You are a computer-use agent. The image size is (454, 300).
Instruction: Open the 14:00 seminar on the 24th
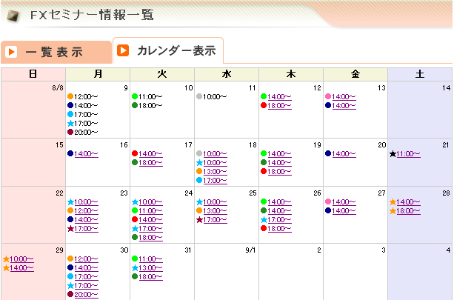(x=150, y=220)
